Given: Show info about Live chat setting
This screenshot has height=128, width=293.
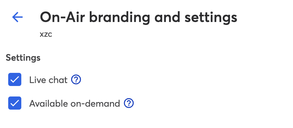Looking at the screenshot, I should [76, 80].
